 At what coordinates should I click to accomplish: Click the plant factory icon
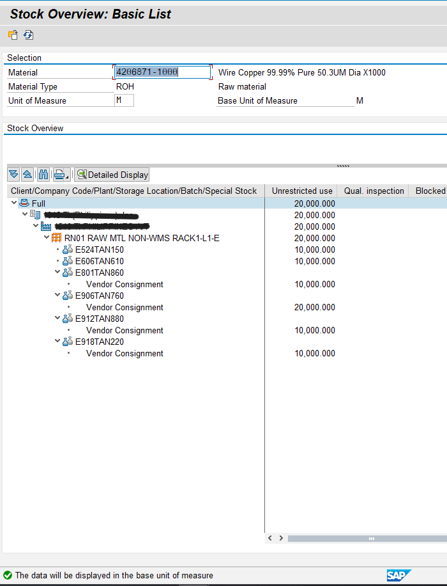coord(46,226)
